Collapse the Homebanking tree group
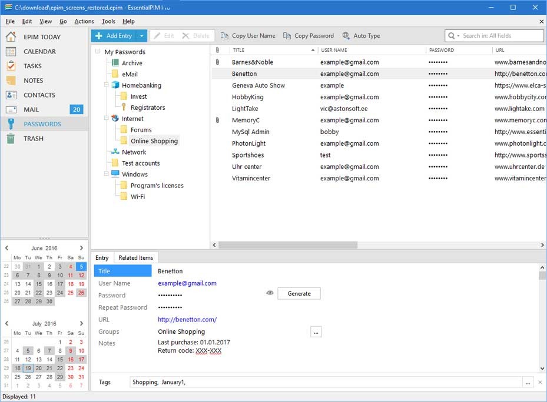 coord(107,85)
